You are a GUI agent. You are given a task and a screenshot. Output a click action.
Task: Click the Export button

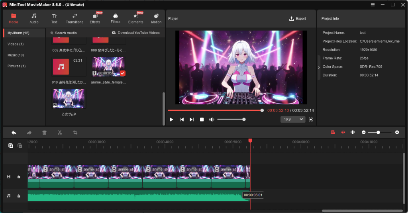(298, 19)
